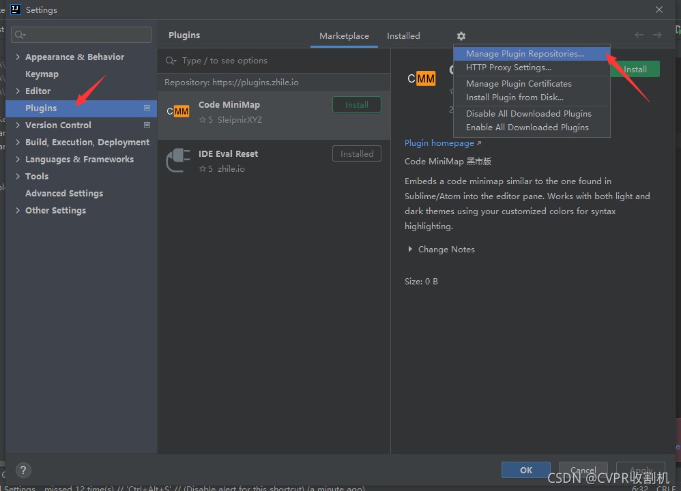Close the Settings dialog window
681x491 pixels.
tap(659, 10)
